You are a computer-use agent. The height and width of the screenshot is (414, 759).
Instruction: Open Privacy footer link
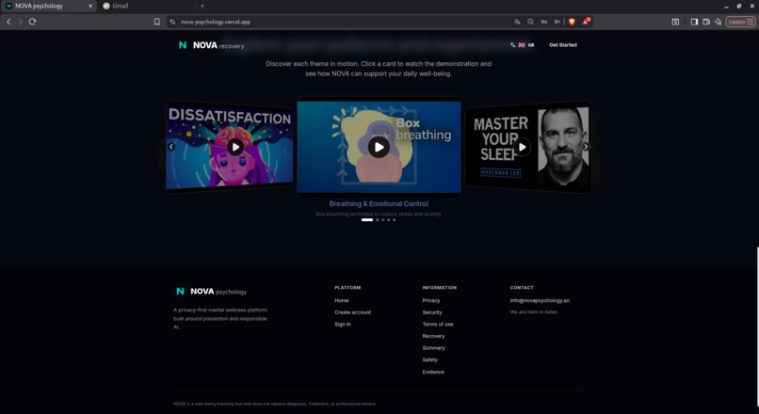(430, 300)
